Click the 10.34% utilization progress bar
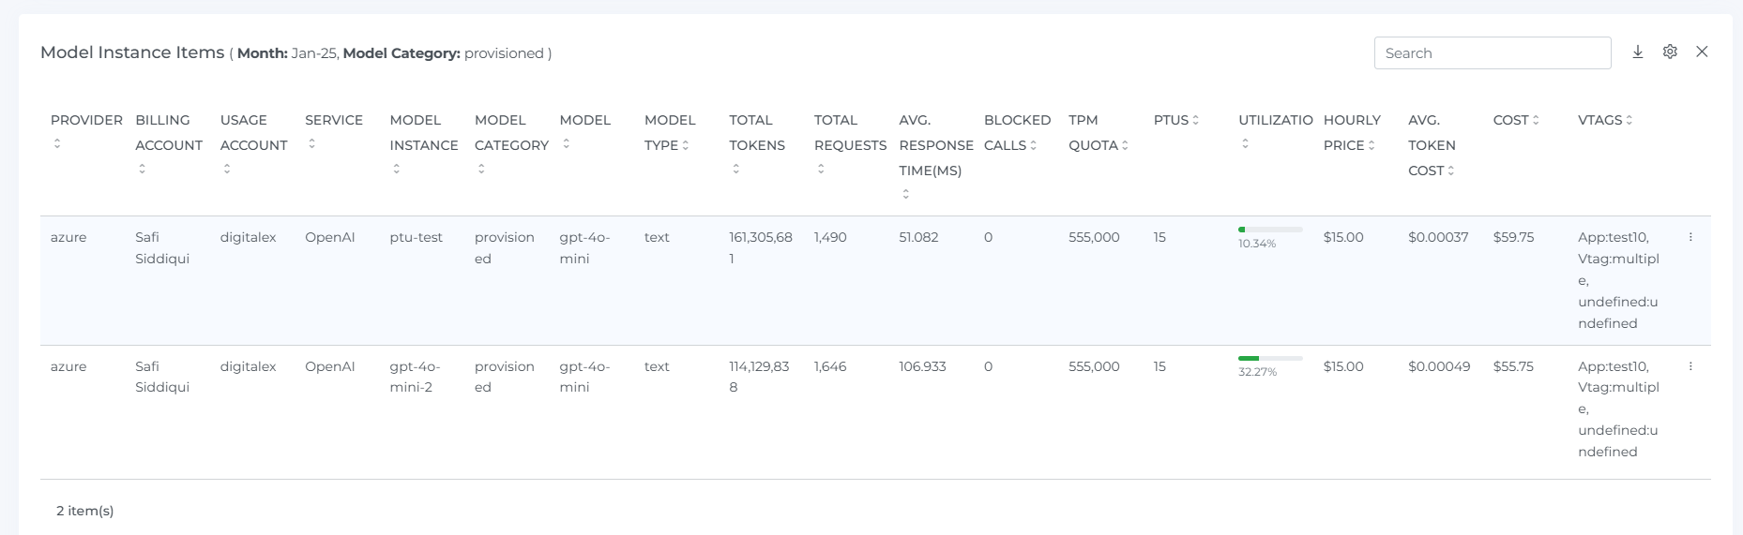The height and width of the screenshot is (535, 1743). coord(1270,230)
